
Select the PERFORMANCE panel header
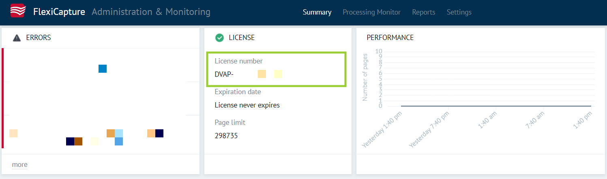[x=390, y=38]
